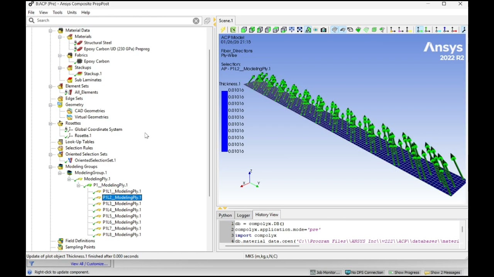Select Rosette.1 in the tree

pyautogui.click(x=83, y=135)
